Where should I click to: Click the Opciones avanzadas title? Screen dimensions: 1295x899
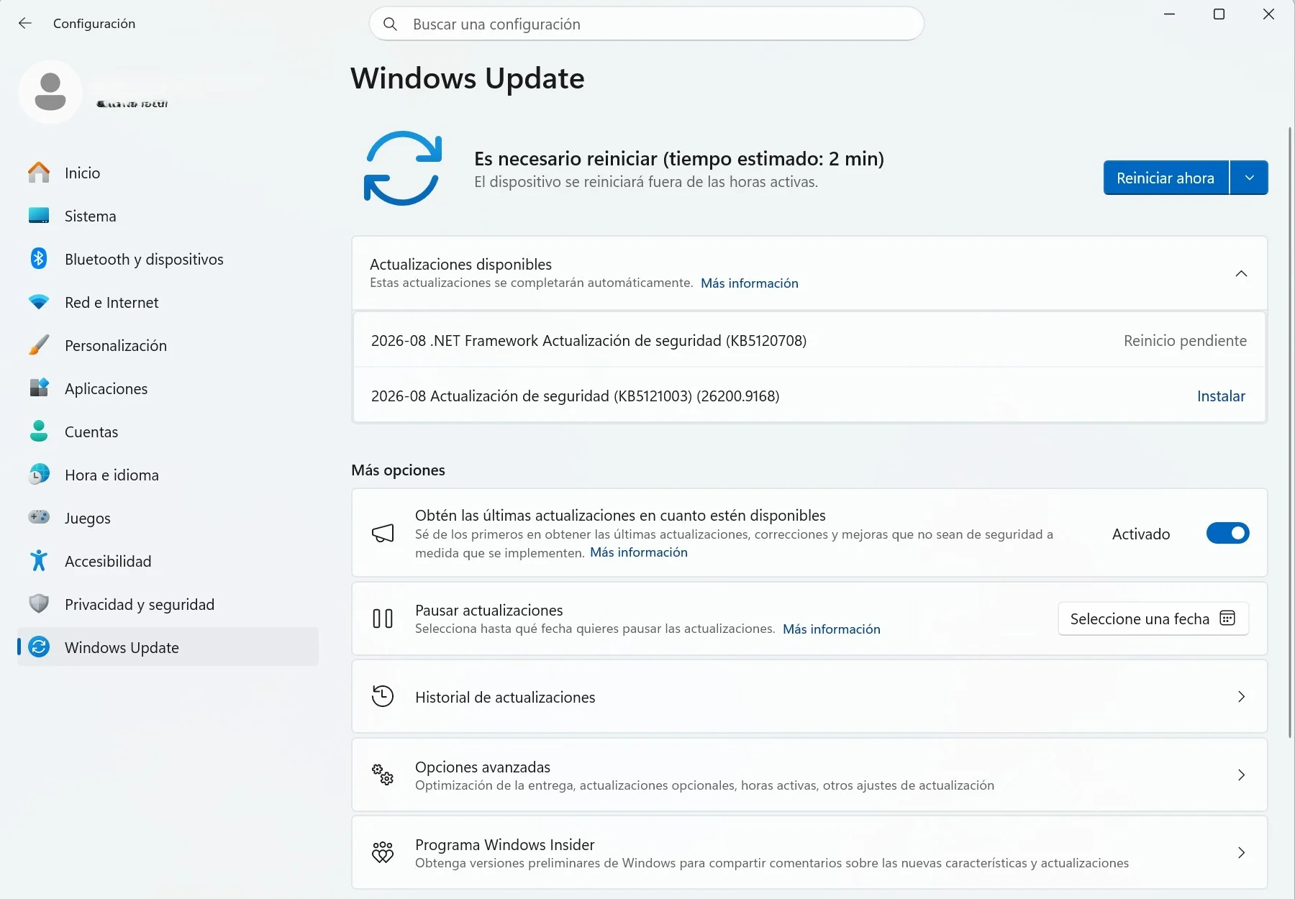click(x=483, y=767)
